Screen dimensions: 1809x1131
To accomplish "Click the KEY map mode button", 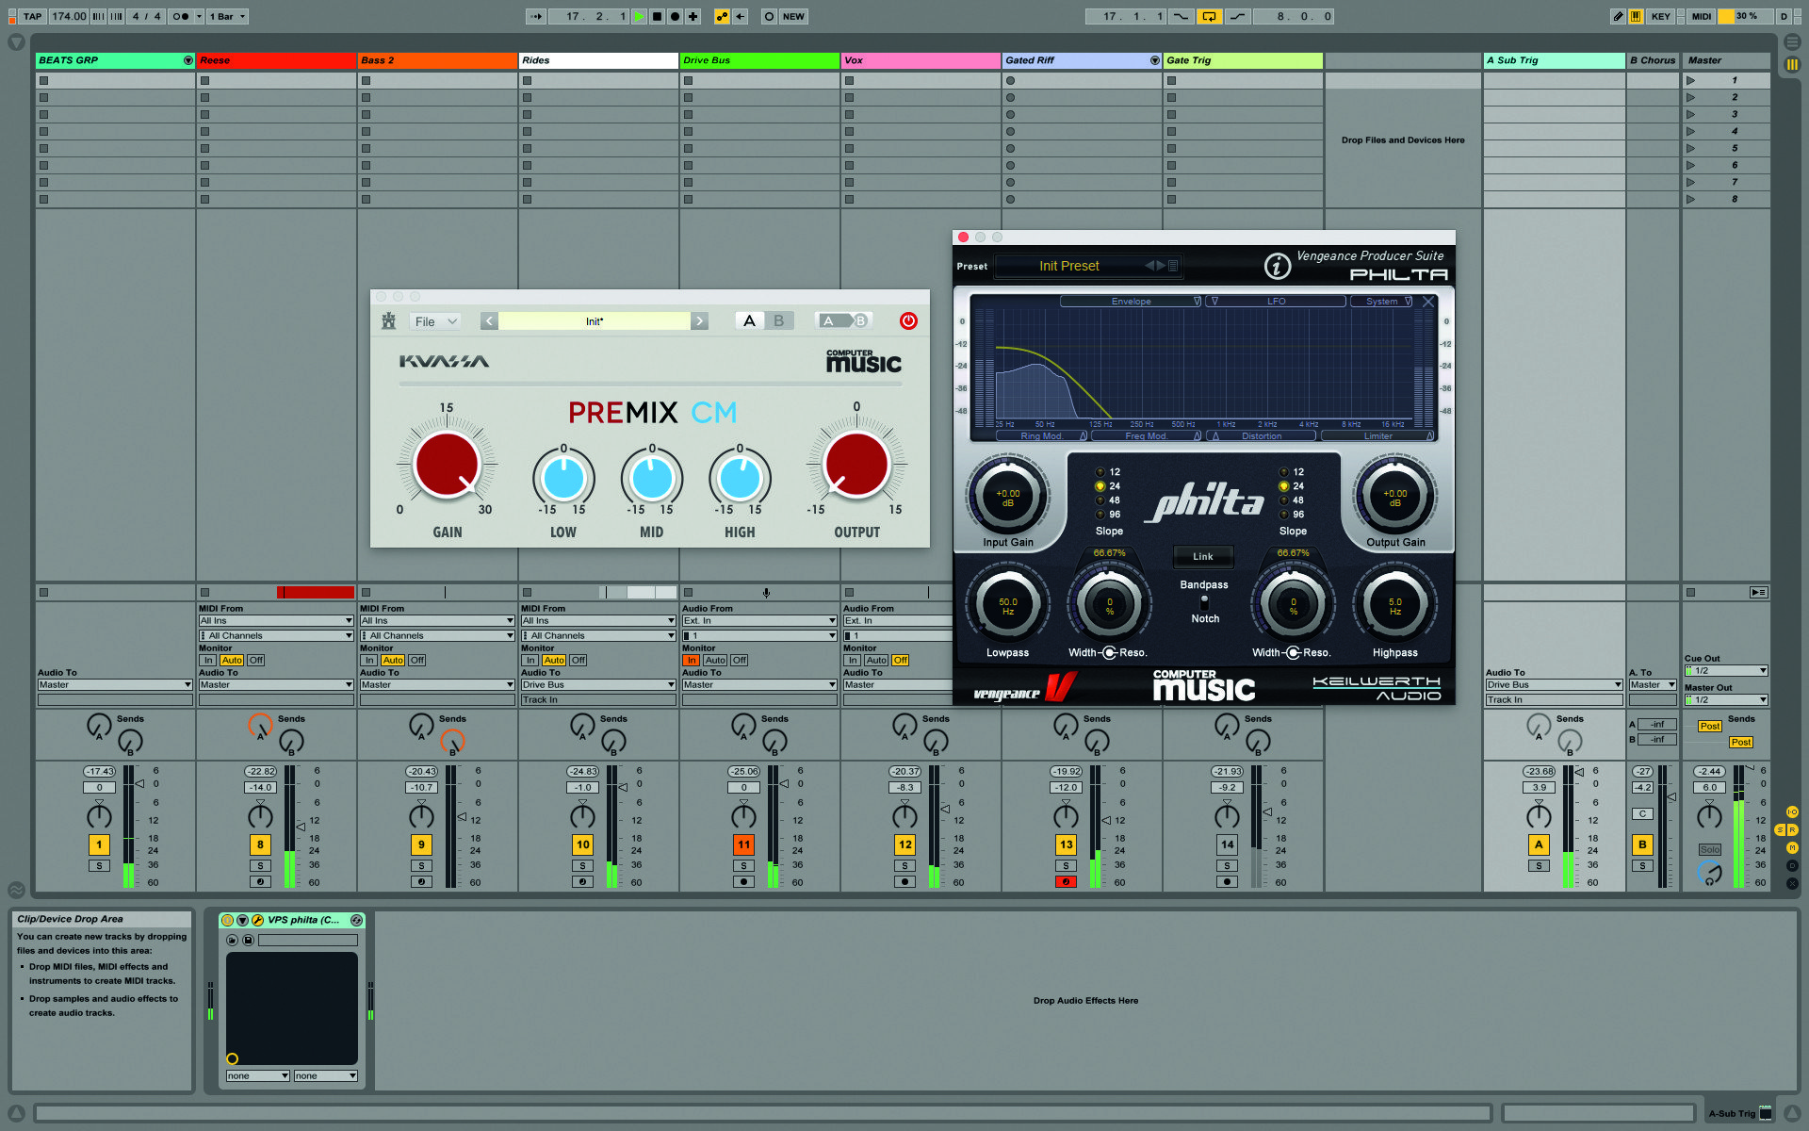I will click(x=1660, y=16).
